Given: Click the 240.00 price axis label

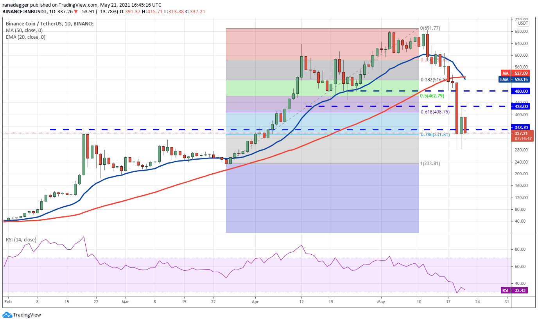Looking at the screenshot, I should [522, 162].
